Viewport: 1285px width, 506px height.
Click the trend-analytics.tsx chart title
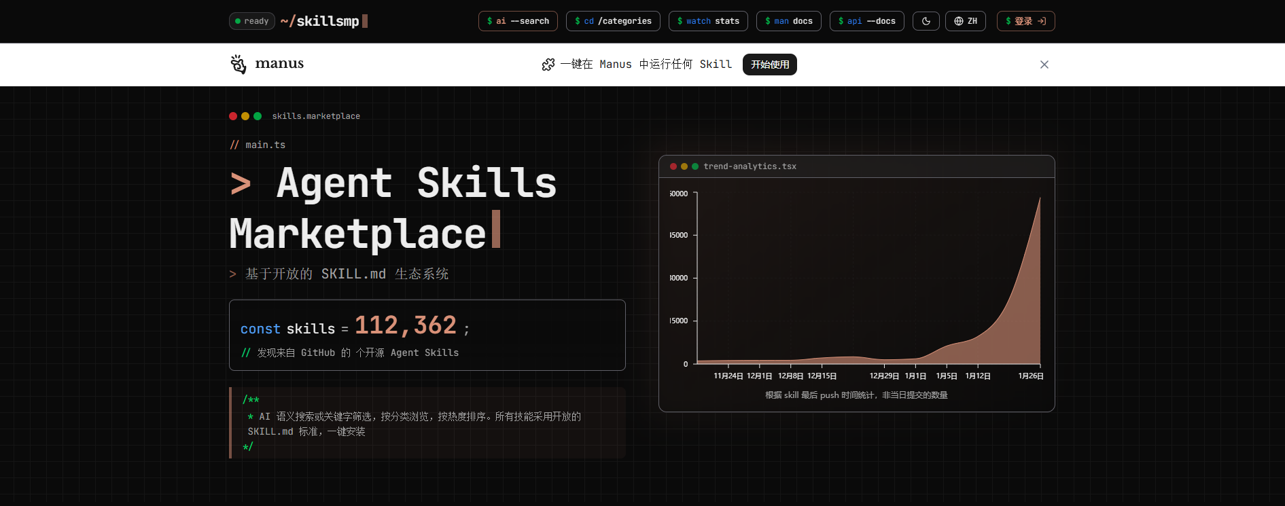pos(750,166)
